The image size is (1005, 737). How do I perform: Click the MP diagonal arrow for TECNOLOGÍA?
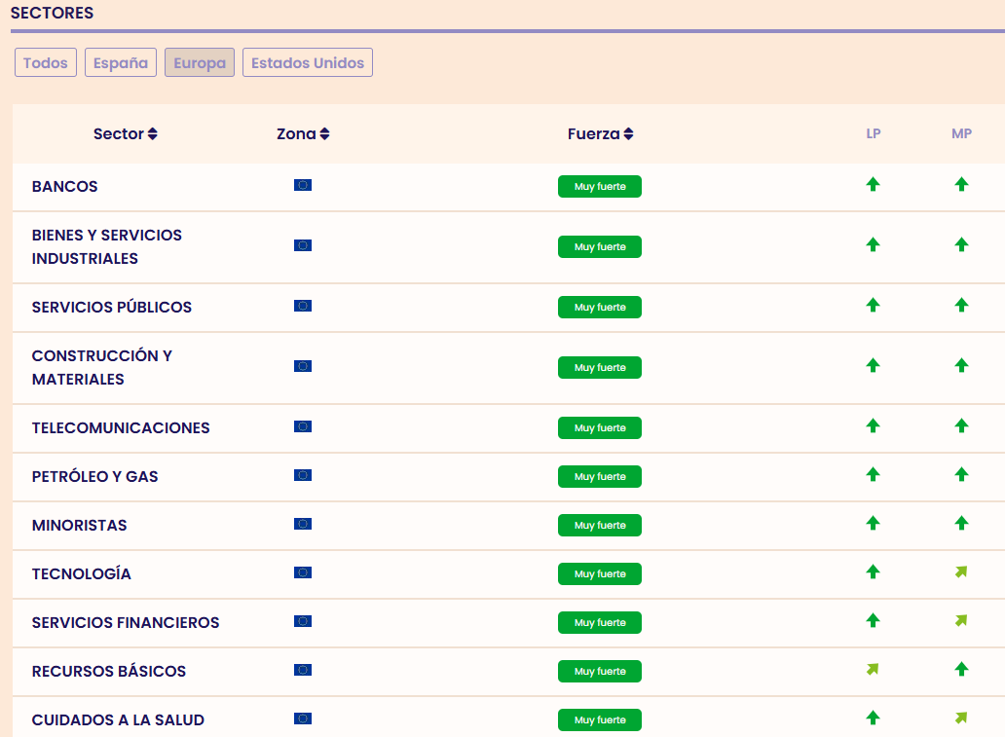click(x=961, y=572)
